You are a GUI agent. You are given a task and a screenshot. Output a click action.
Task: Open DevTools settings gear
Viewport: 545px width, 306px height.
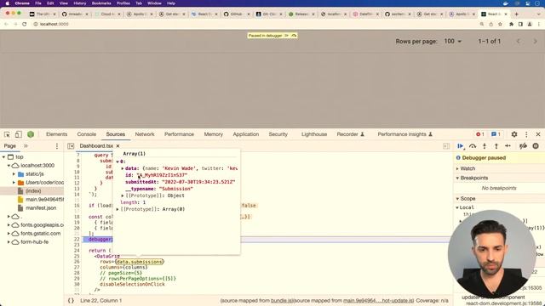tap(514, 134)
